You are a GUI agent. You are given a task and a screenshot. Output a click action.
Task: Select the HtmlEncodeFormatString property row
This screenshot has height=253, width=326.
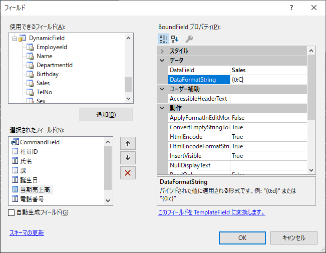pos(237,146)
